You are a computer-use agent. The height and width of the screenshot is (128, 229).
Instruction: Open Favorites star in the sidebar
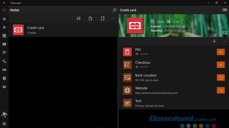(x=4, y=27)
